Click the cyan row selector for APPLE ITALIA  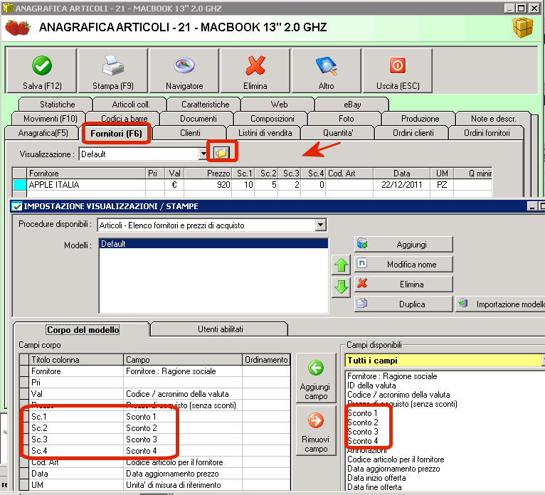coord(19,185)
